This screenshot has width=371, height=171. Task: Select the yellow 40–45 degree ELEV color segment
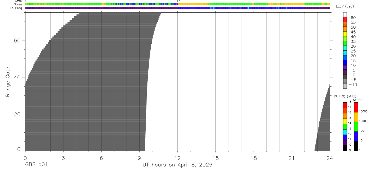[x=345, y=34]
